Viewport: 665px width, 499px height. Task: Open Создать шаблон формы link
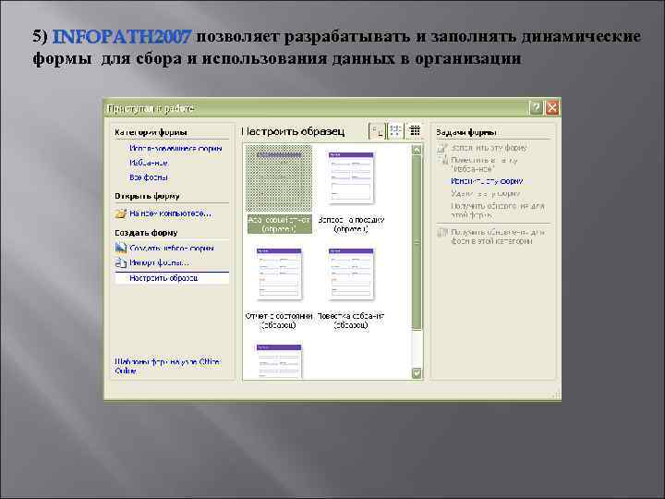point(172,249)
